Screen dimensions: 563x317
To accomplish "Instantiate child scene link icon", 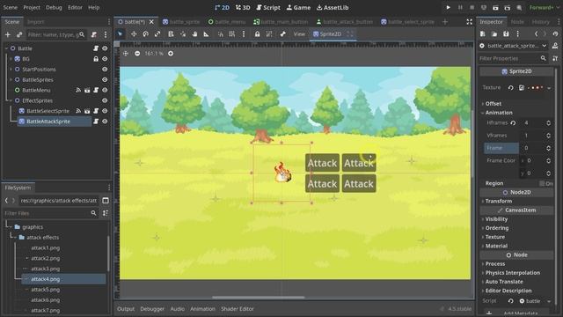I will pyautogui.click(x=19, y=34).
